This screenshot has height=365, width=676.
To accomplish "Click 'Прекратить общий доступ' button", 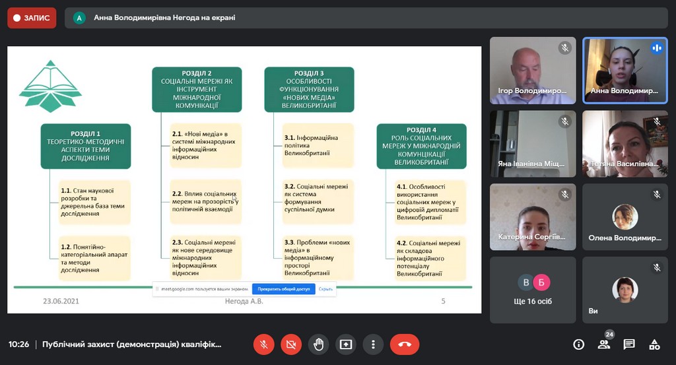I will [x=283, y=289].
